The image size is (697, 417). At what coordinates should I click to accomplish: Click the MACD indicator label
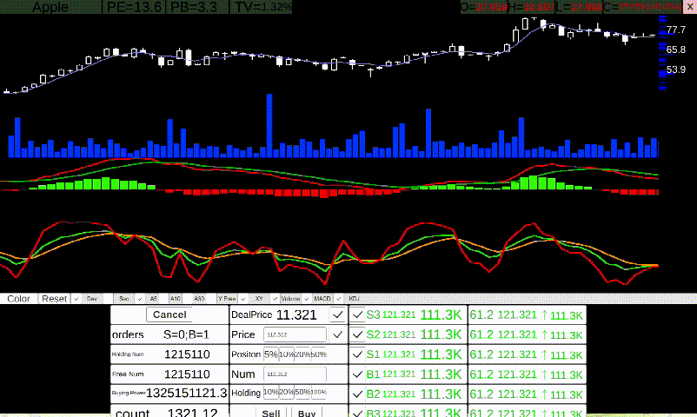coord(322,299)
